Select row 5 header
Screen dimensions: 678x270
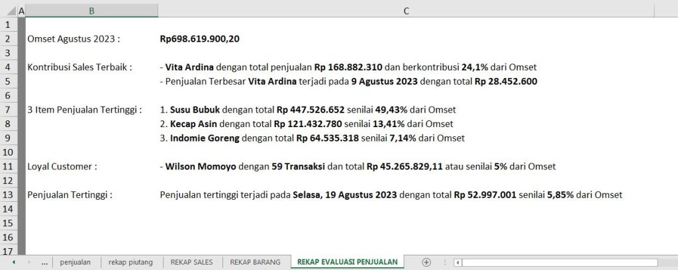click(9, 81)
